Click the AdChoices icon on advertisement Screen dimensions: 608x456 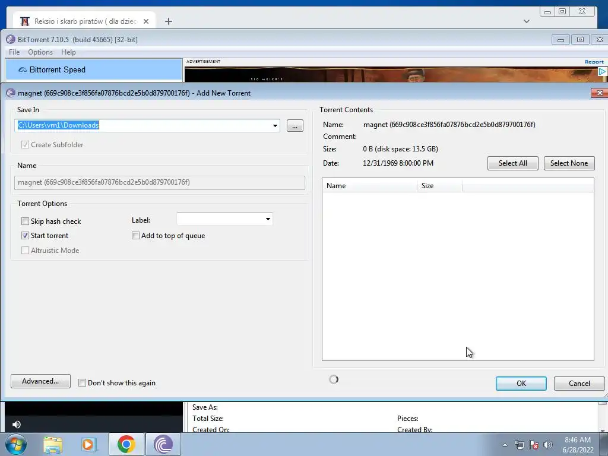(602, 72)
